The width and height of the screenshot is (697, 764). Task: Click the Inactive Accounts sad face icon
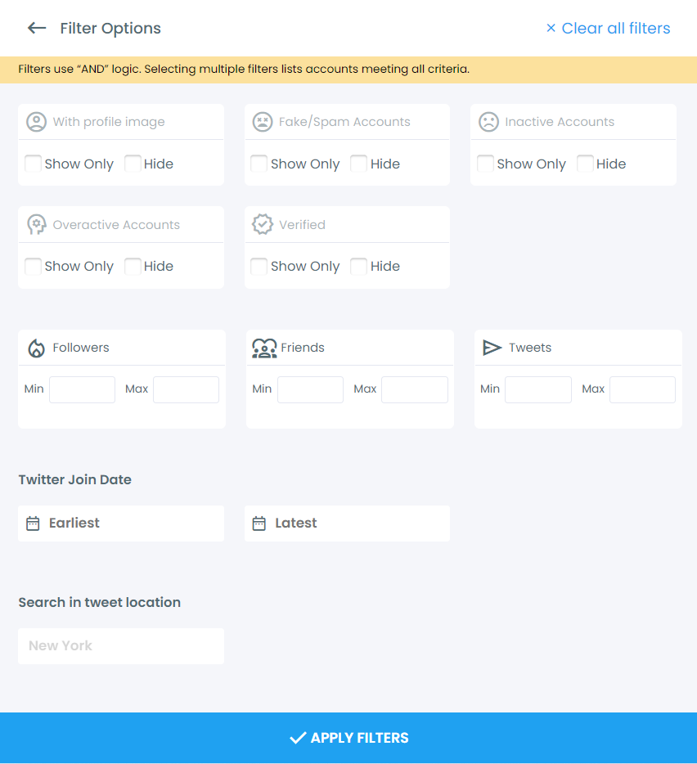point(489,121)
